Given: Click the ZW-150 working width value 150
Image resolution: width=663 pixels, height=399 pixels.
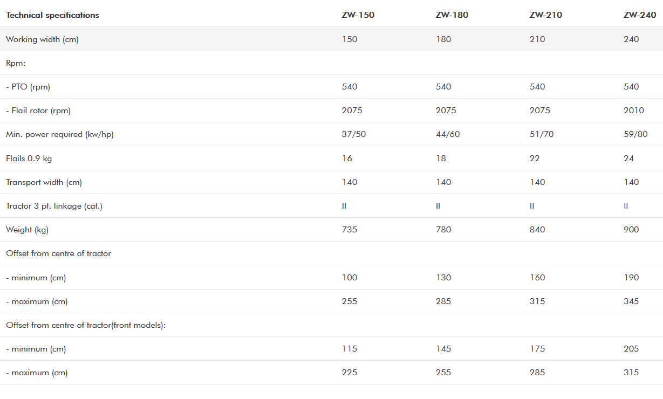Looking at the screenshot, I should point(350,39).
